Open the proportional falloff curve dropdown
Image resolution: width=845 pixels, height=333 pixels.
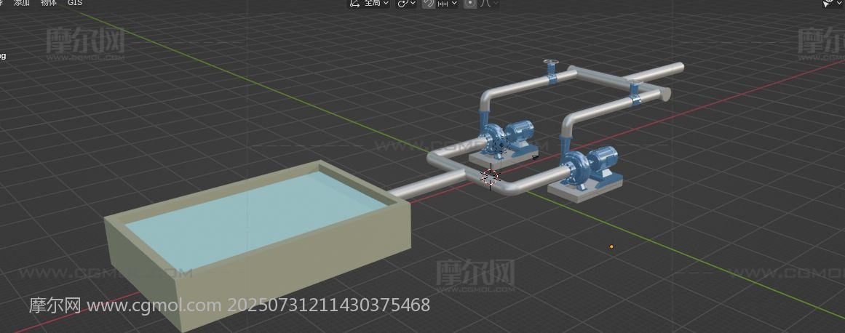tap(489, 3)
